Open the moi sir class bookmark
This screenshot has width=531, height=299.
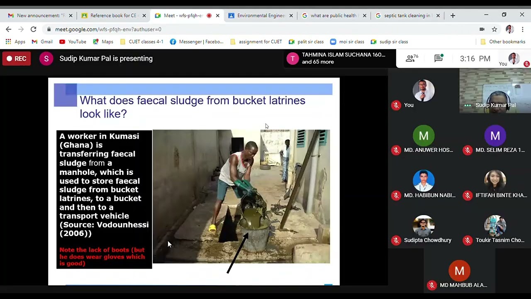click(x=347, y=42)
